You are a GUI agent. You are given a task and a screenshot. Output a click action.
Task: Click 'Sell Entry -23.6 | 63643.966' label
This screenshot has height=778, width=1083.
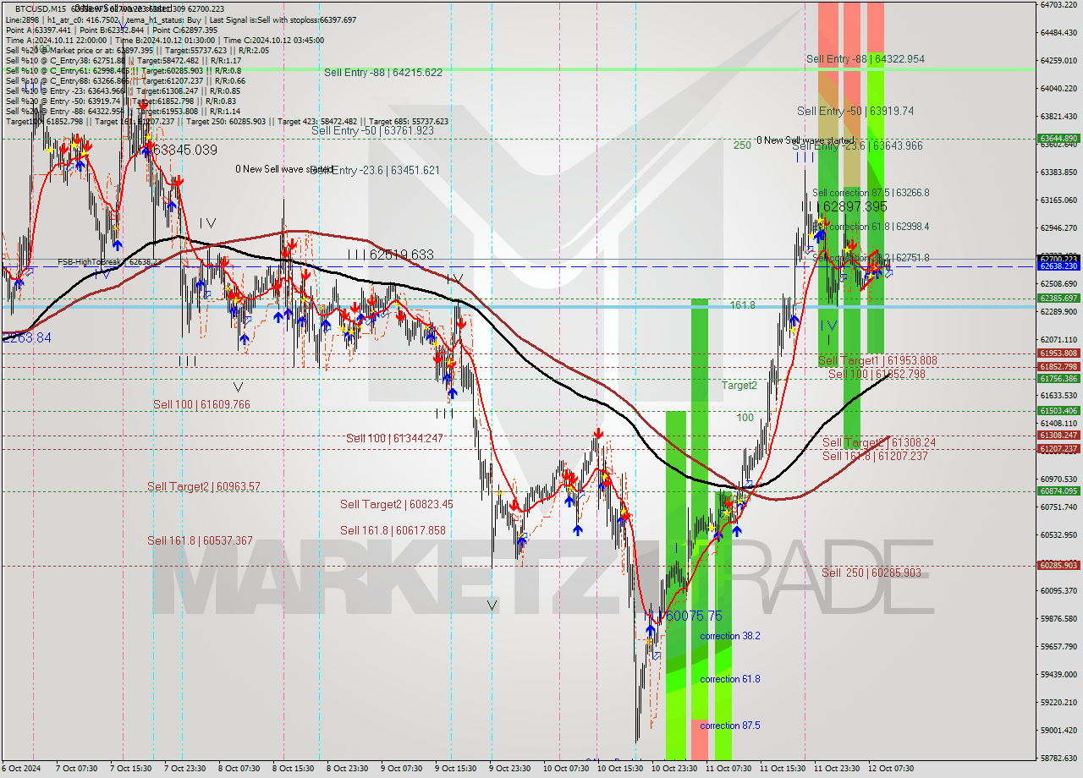[858, 145]
